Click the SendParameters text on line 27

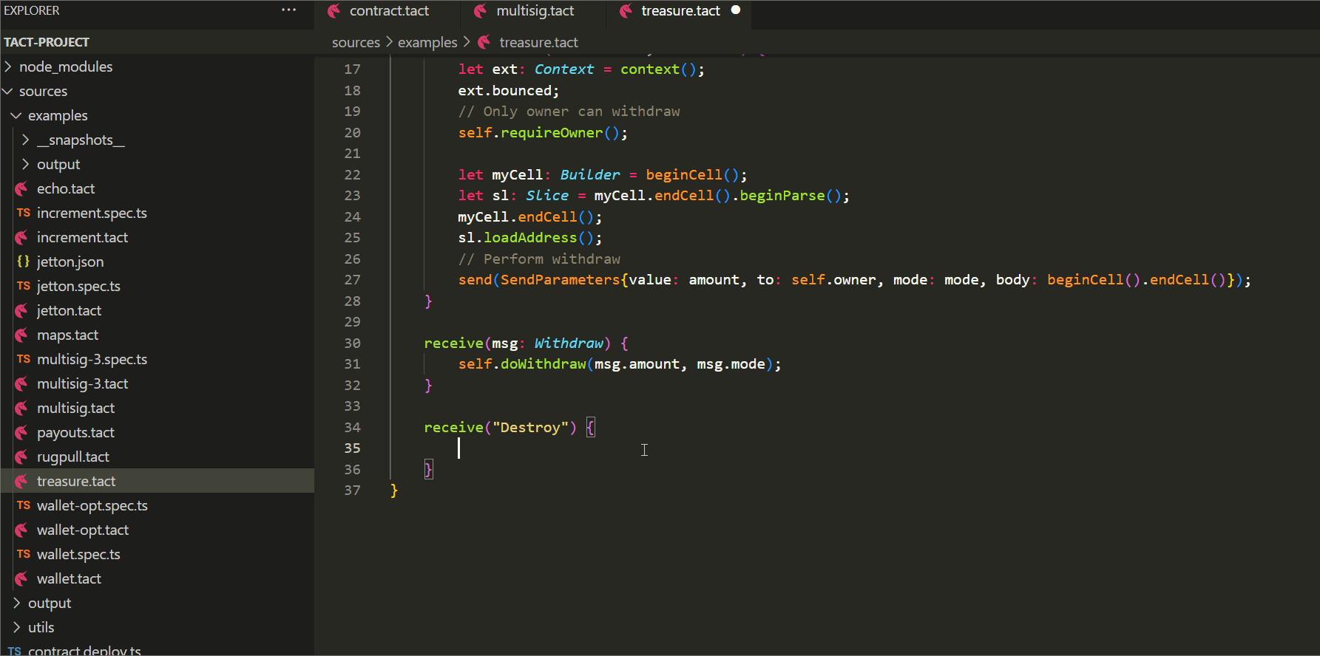coord(560,280)
